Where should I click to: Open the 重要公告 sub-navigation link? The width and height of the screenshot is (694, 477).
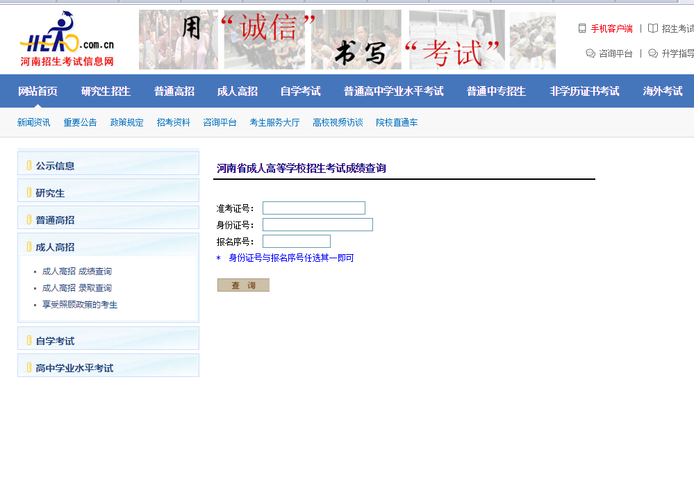coord(80,123)
